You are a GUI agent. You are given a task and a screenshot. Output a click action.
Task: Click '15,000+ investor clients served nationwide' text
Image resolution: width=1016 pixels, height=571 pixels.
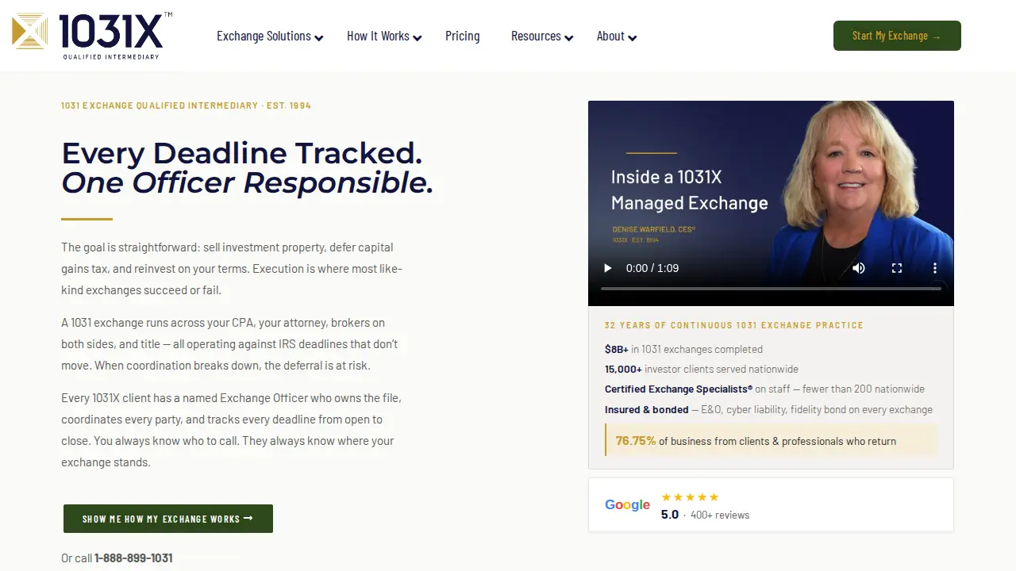click(x=702, y=369)
